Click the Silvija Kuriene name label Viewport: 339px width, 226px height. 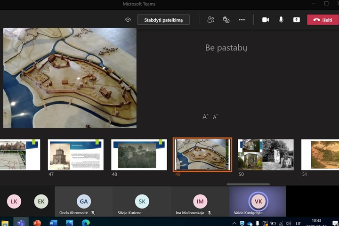[x=129, y=213]
